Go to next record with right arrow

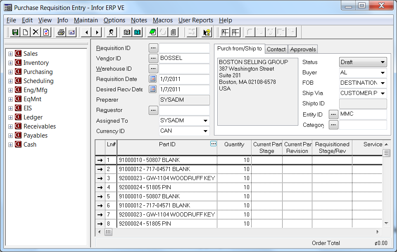pyautogui.click(x=97, y=32)
